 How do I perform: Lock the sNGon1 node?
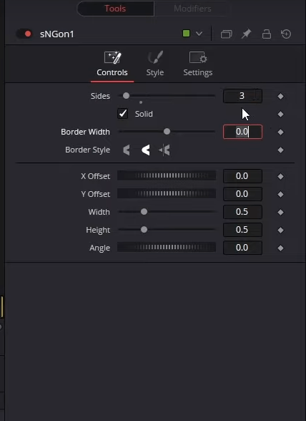[266, 34]
